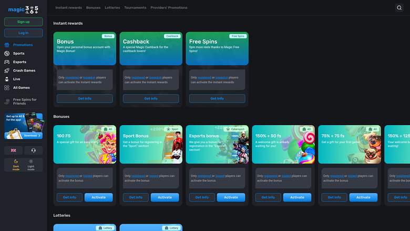Viewport: 410px width, 231px height.
Task: Click Cybersport tag on Esports bonus
Action: [x=235, y=129]
